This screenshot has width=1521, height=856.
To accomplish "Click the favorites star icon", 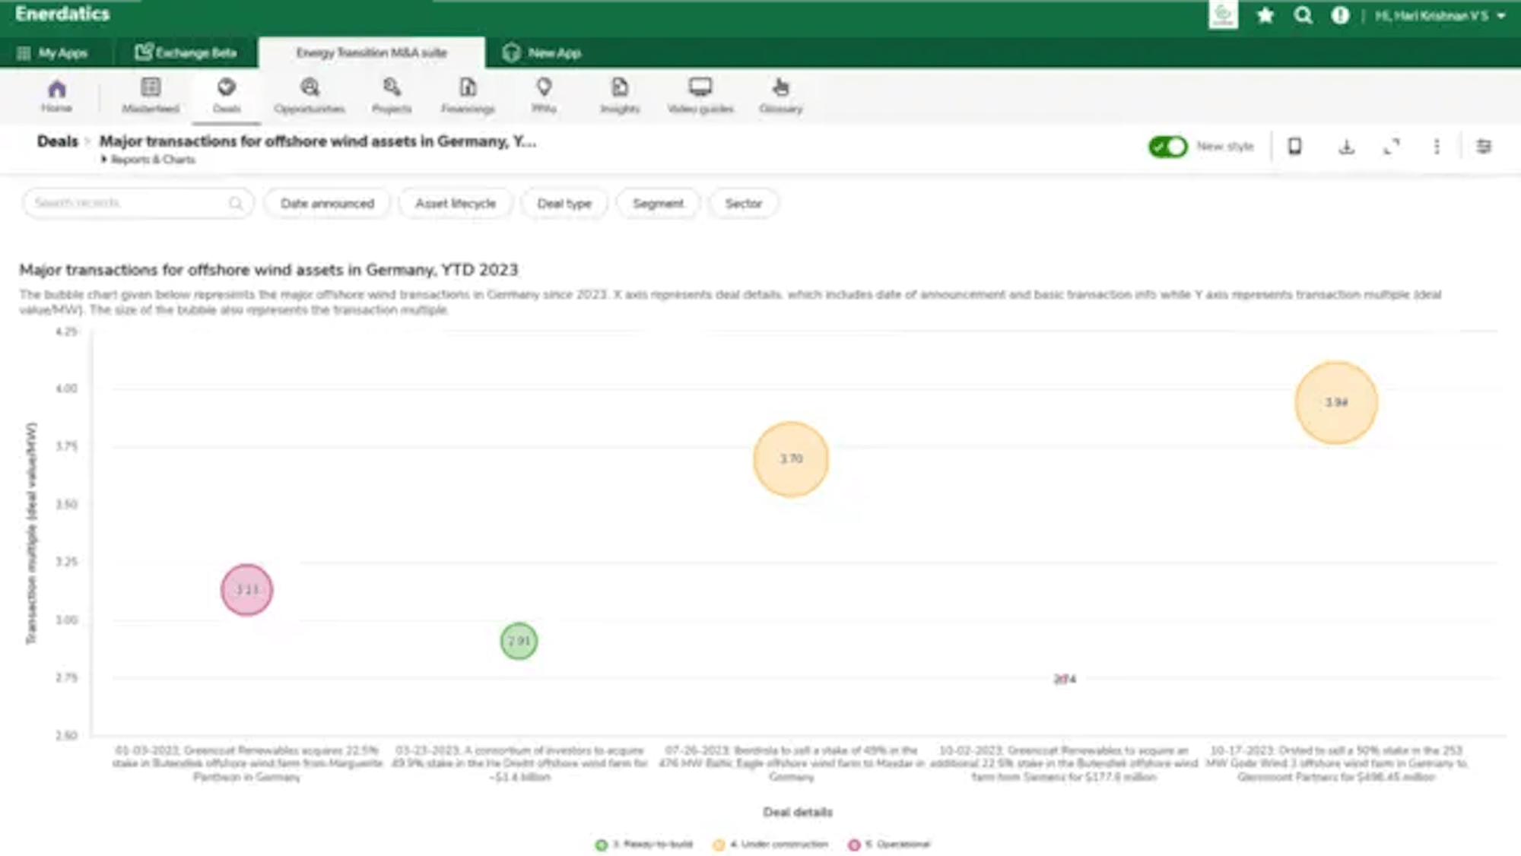I will click(1265, 15).
